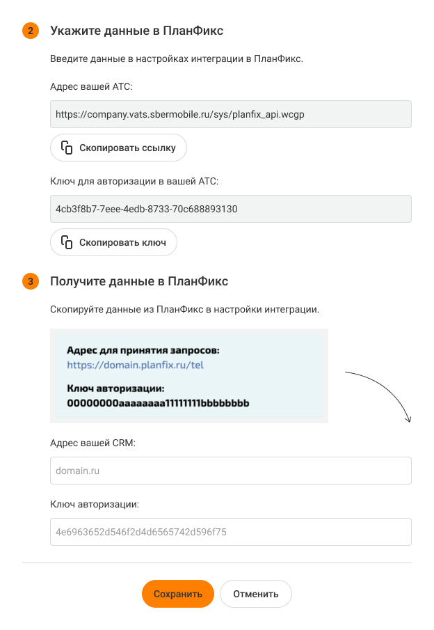
Task: Click the orange step 2 badge
Action: [31, 31]
